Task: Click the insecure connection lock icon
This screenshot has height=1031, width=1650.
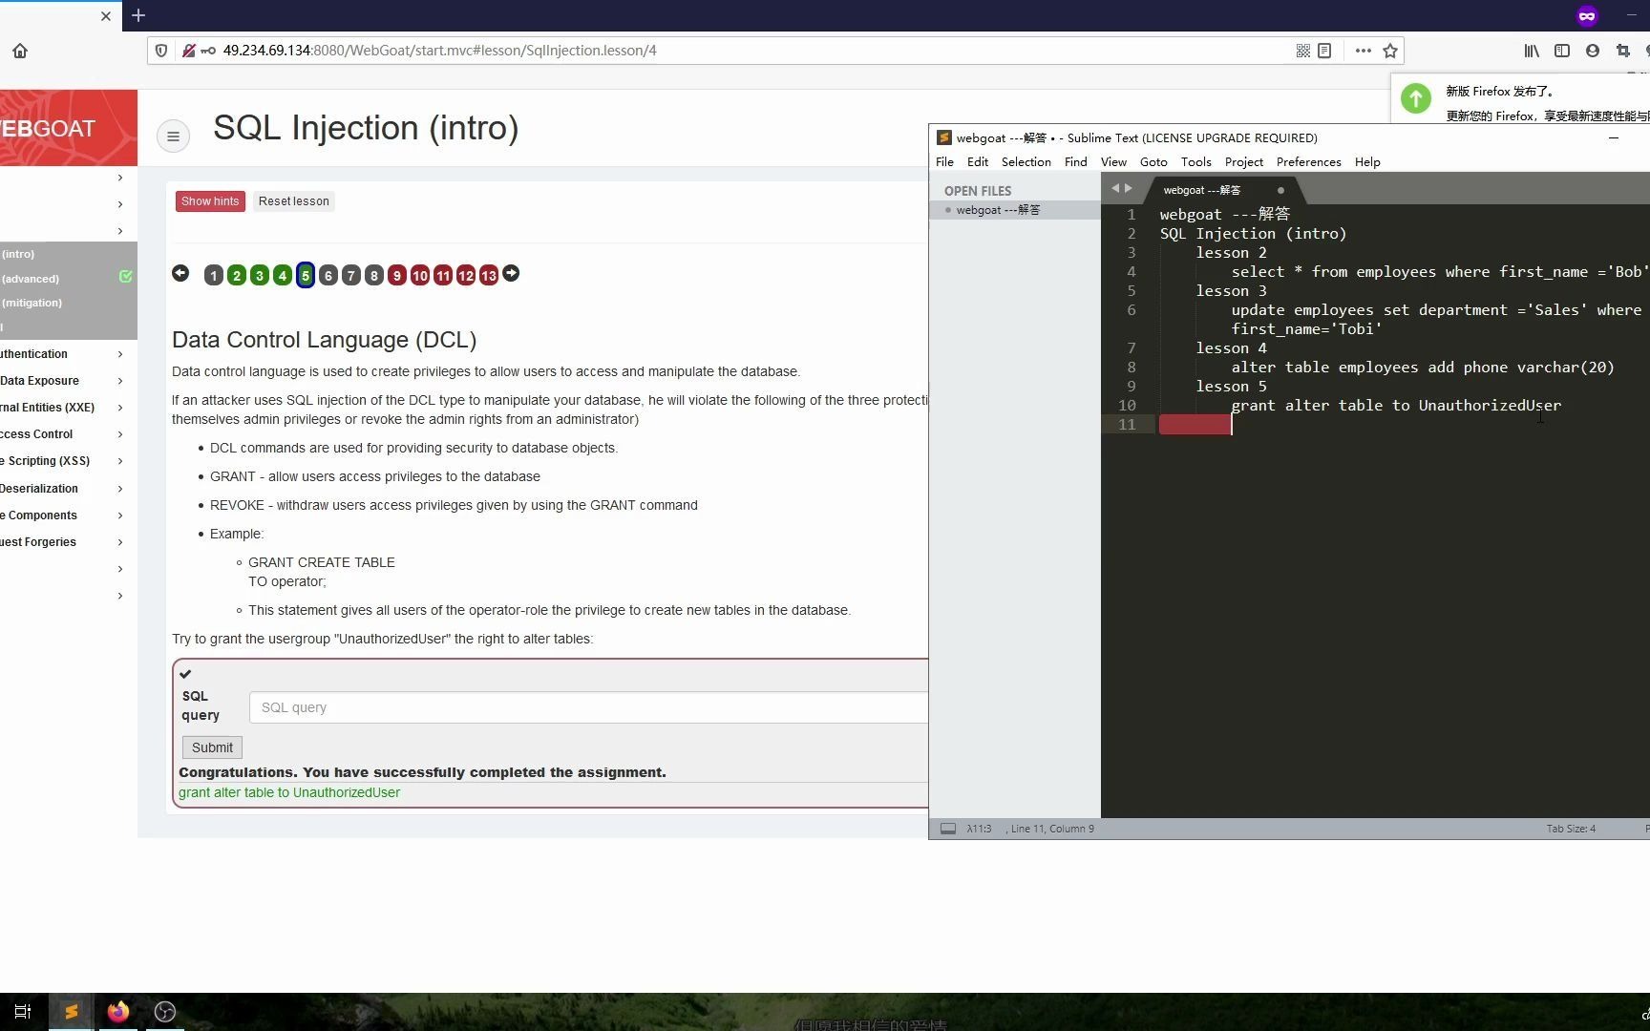Action: 189,51
